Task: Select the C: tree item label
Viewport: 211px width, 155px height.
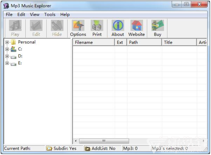Action: pos(20,49)
